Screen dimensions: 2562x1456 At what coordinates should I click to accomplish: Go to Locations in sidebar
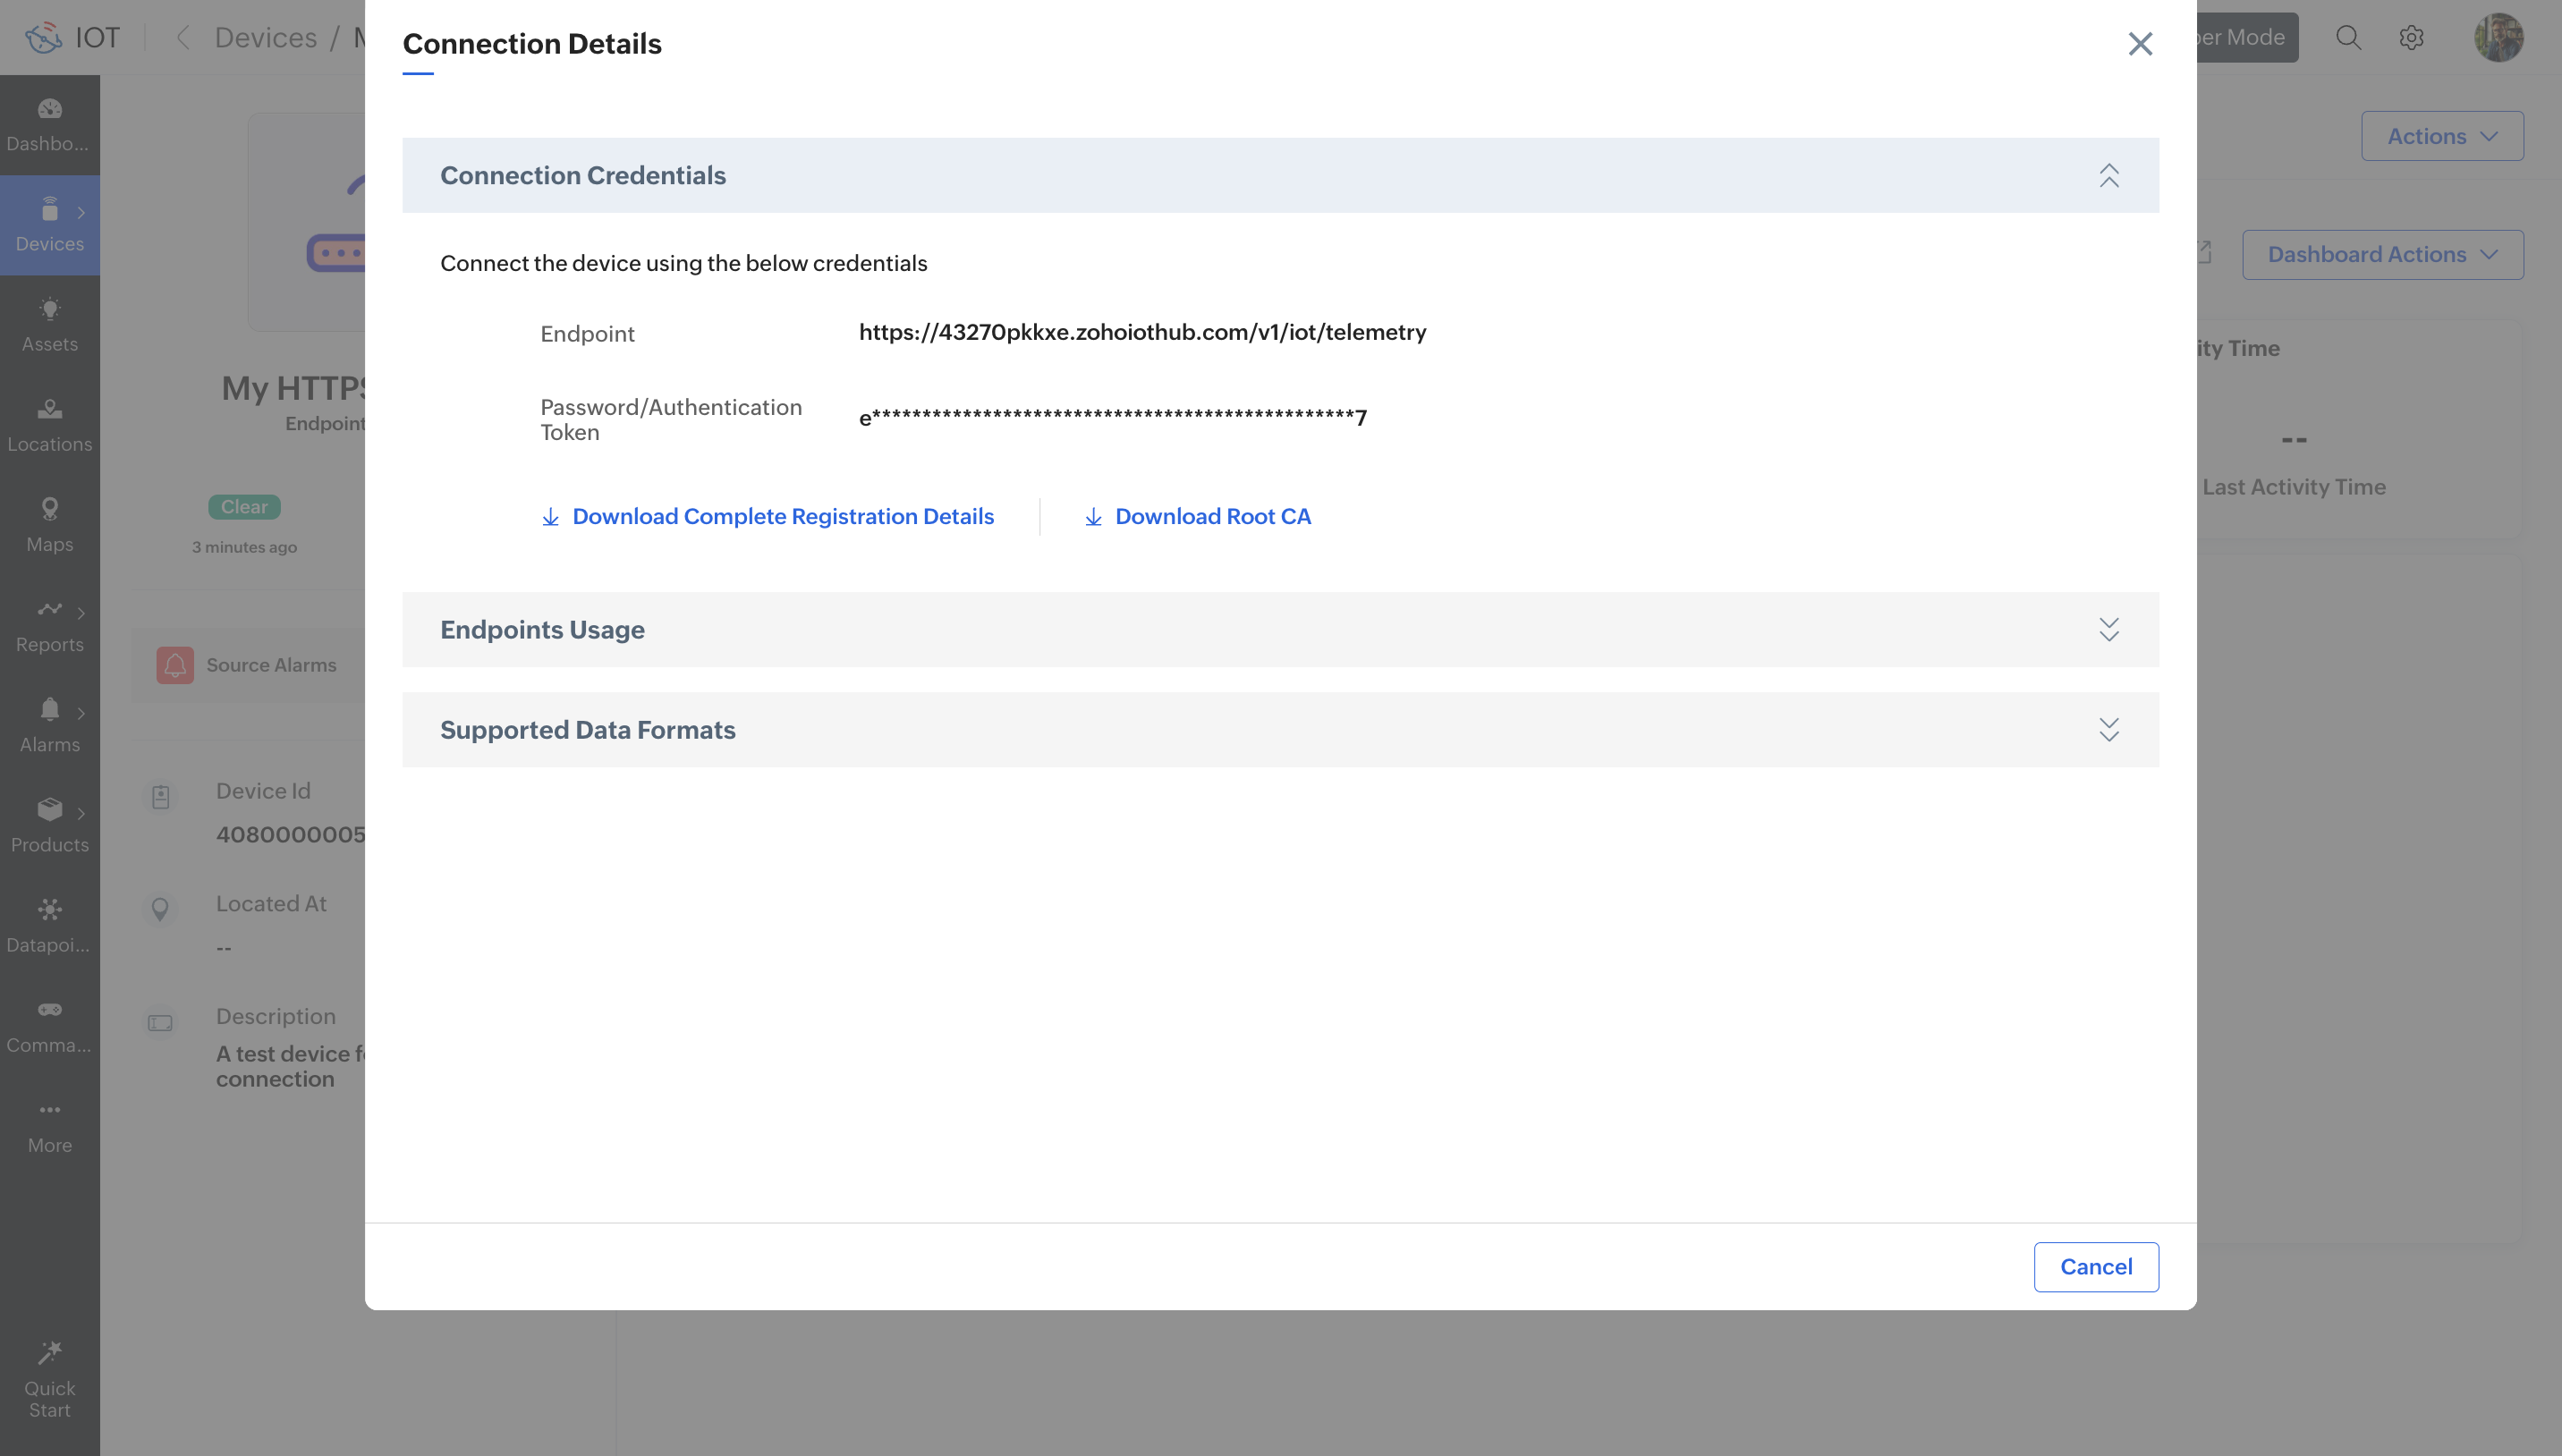point(49,424)
